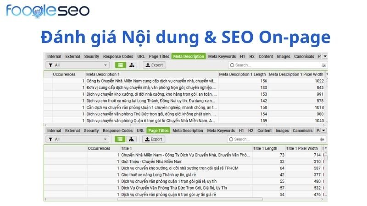Image resolution: width=367 pixels, height=206 pixels.
Task: Export the Meta Description table
Action: 154,65
